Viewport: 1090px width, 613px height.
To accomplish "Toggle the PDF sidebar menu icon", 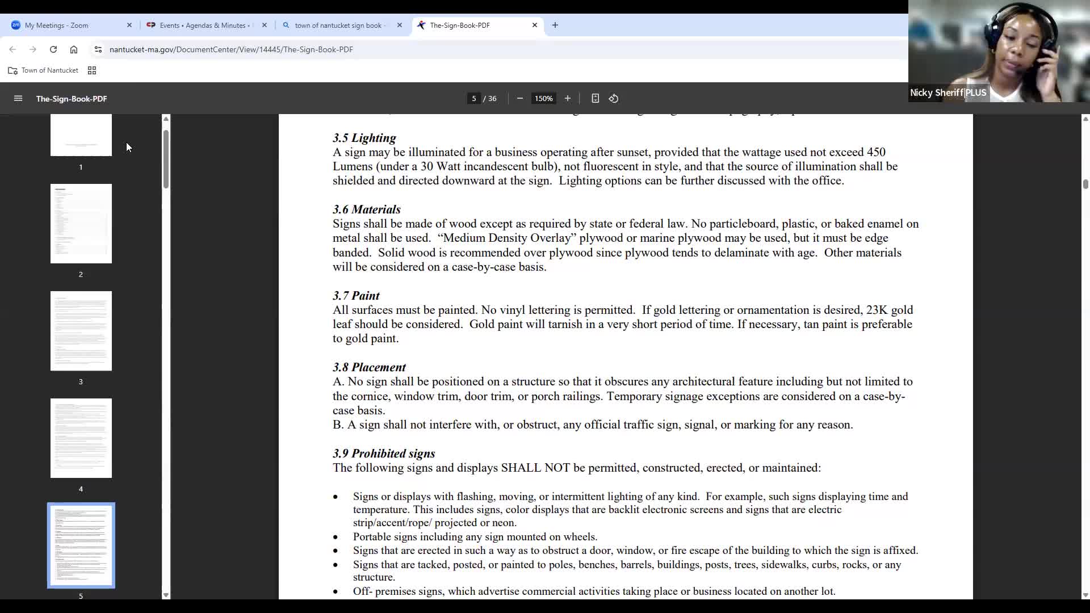I will [18, 99].
